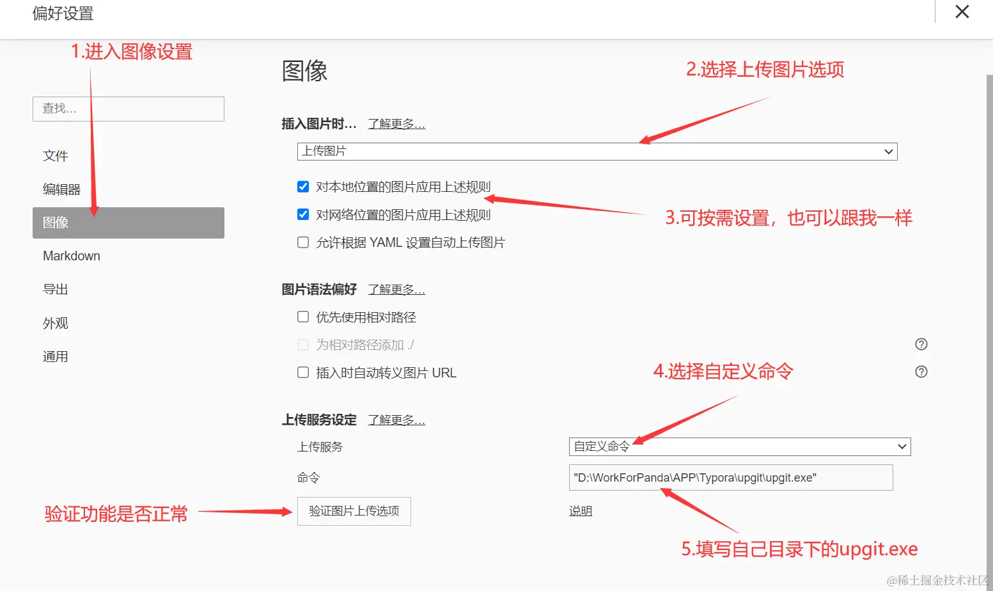Image resolution: width=993 pixels, height=591 pixels.
Task: Enable 优先使用相对路径 checkbox
Action: (x=303, y=317)
